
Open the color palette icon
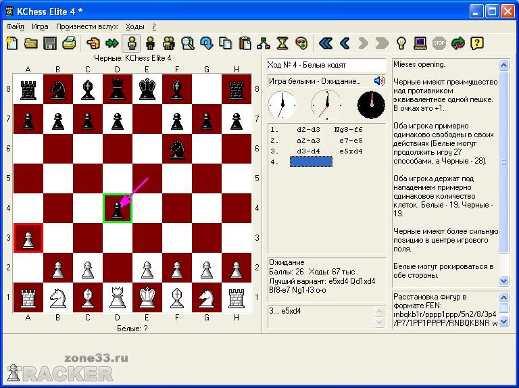tap(301, 43)
